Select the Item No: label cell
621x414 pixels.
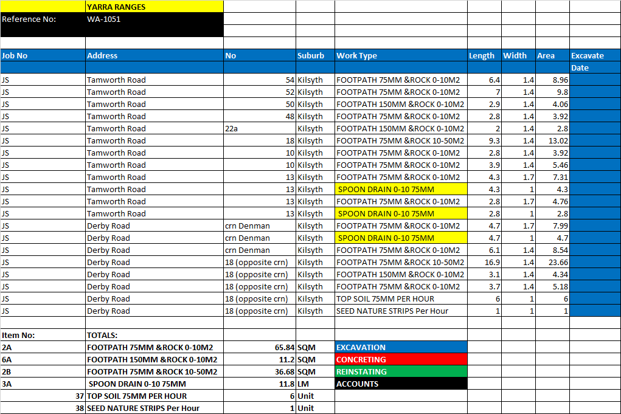coord(43,335)
